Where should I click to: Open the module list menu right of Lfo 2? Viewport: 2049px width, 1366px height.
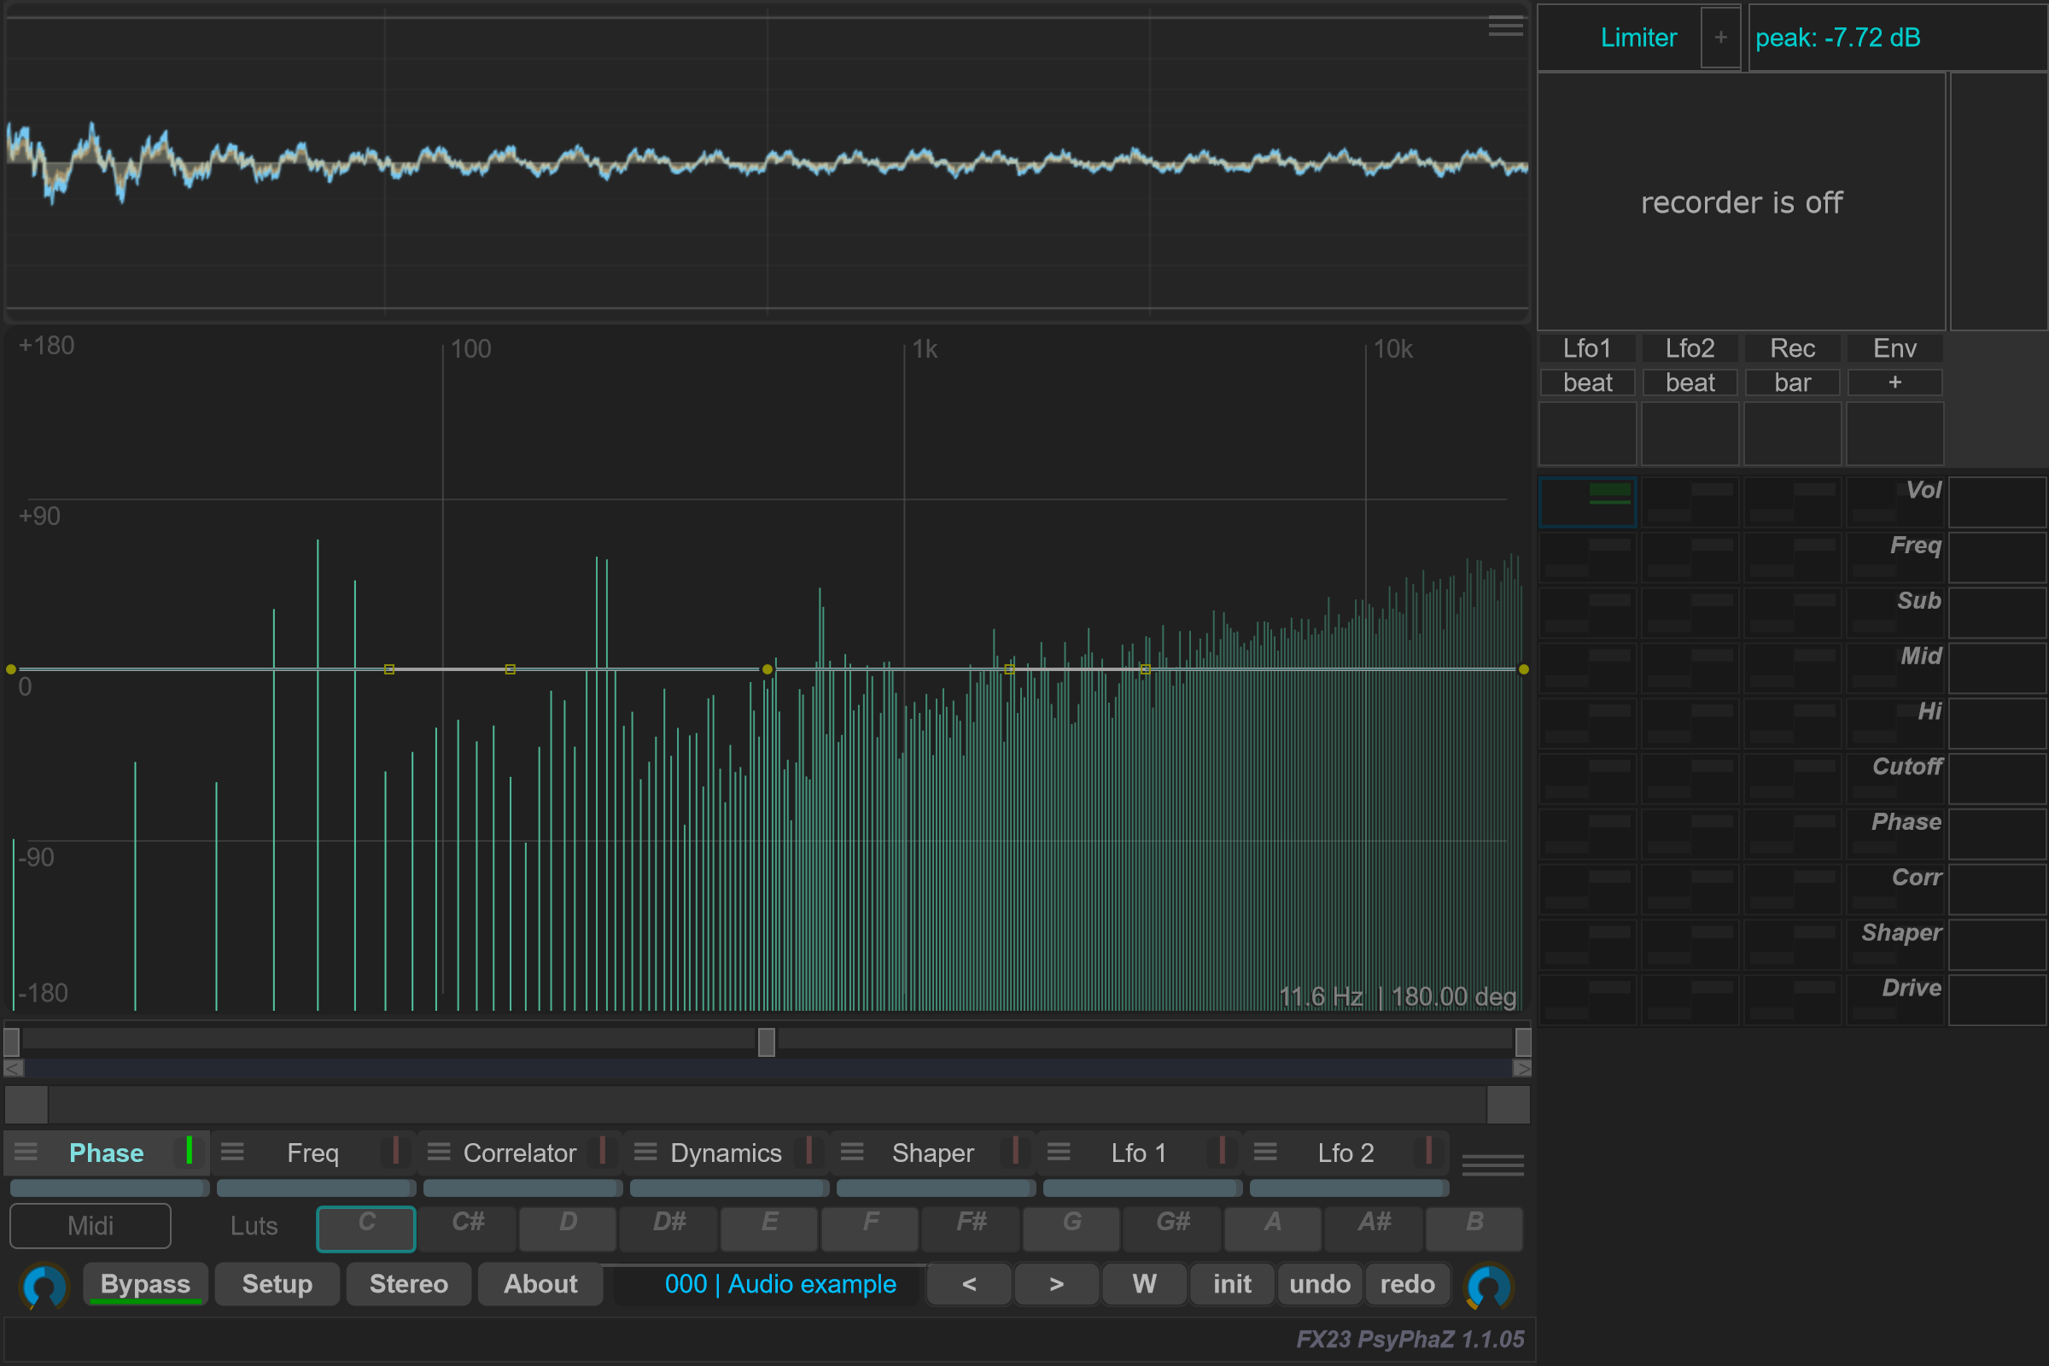(x=1492, y=1164)
